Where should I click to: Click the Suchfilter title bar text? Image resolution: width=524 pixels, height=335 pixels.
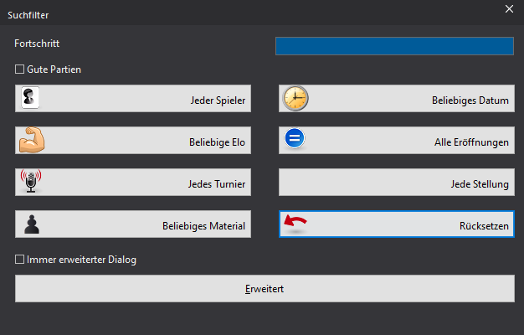28,13
